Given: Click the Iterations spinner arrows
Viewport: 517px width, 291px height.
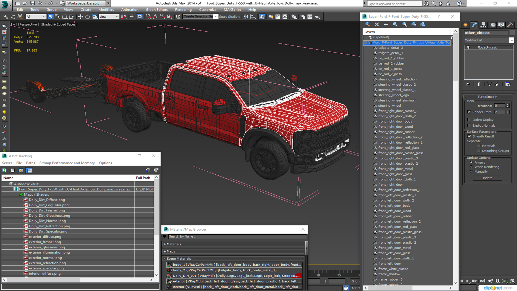Looking at the screenshot, I should pyautogui.click(x=508, y=106).
